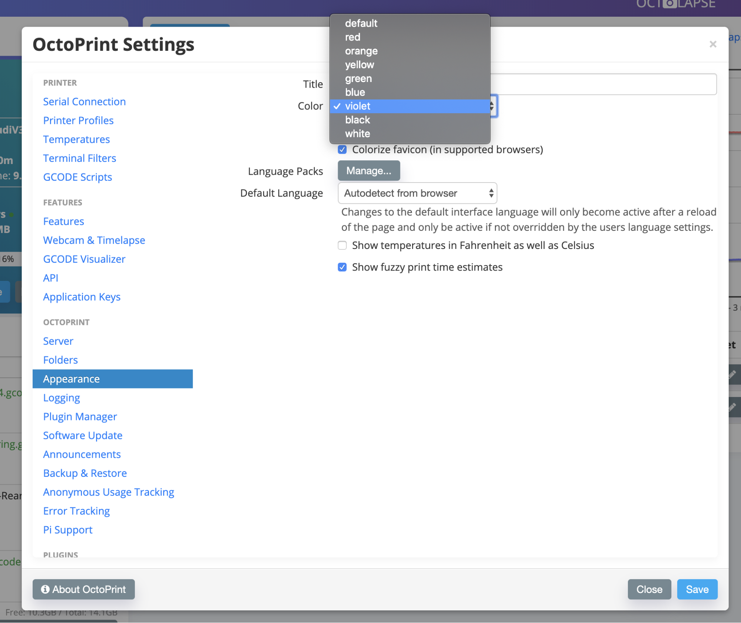Open Anonymous Usage Tracking settings
This screenshot has height=623, width=741.
tap(108, 492)
